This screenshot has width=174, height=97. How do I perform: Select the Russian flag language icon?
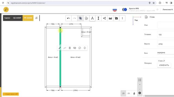coord(115,10)
